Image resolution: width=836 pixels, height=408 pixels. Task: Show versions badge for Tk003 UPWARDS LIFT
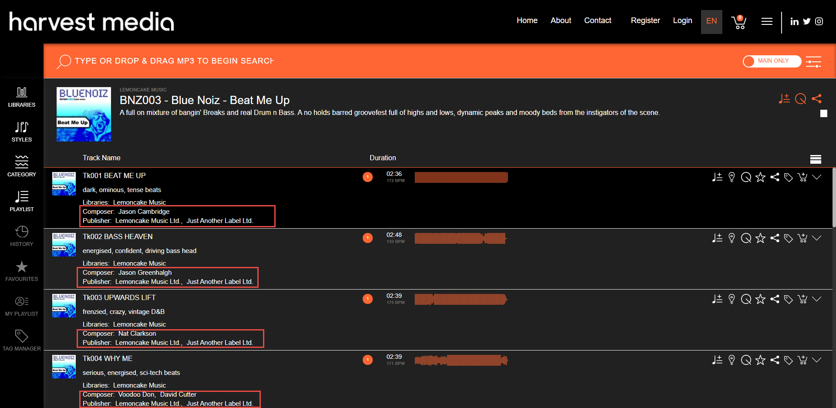pyautogui.click(x=368, y=299)
